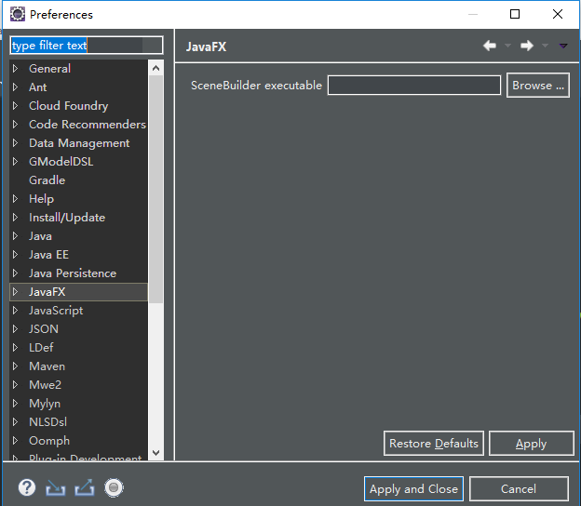Select Gradle in the preferences tree
581x506 pixels.
pyautogui.click(x=47, y=180)
